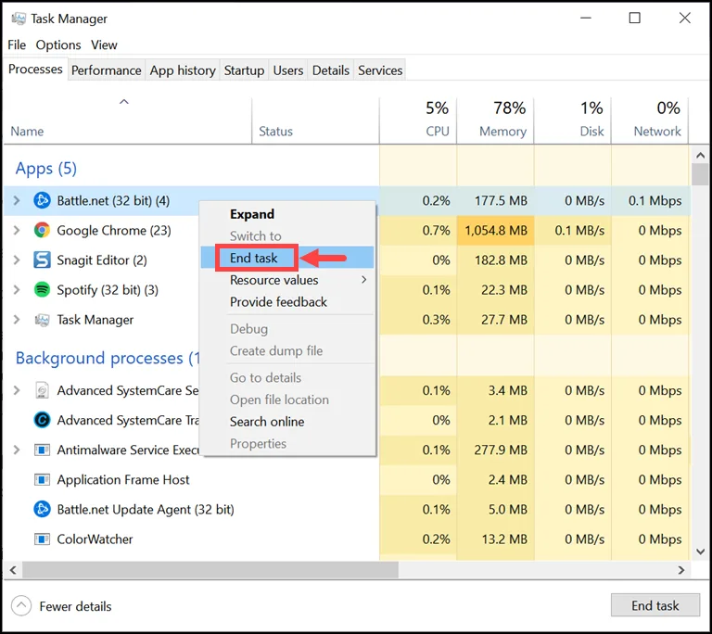
Task: Click the Antimalware Service Executable icon
Action: (x=43, y=450)
